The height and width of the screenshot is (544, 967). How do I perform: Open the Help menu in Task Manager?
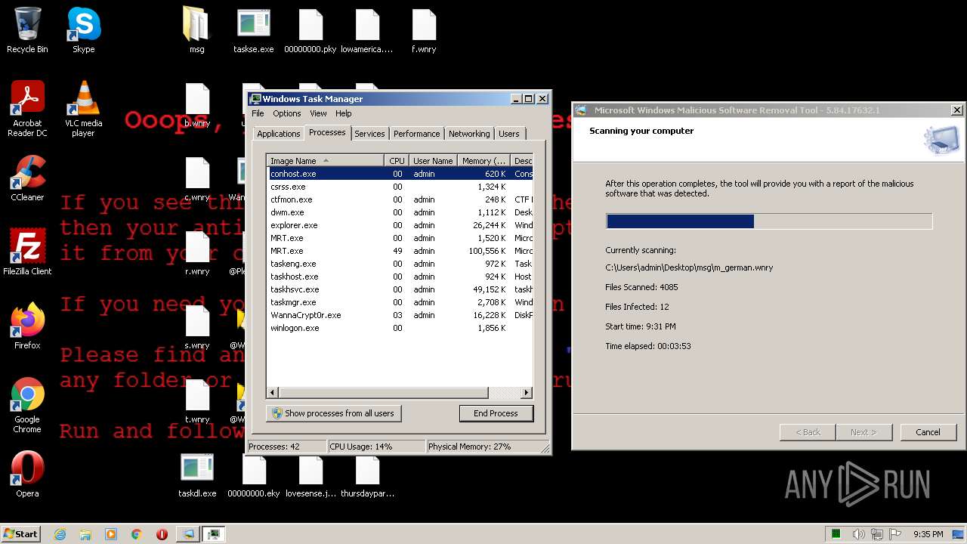(343, 113)
